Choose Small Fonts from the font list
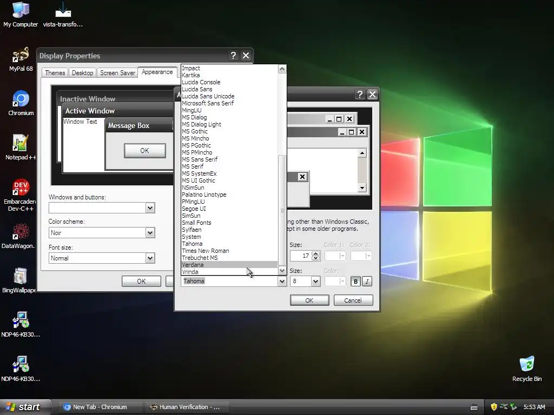Screen dimensions: 554x415 (229, 223)
